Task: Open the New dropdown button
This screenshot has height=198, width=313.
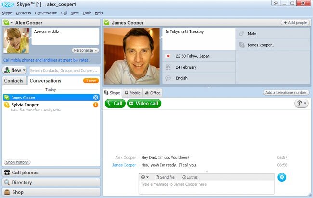Action: (x=15, y=70)
